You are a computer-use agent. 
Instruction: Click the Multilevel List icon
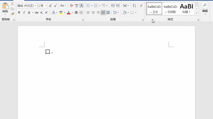pos(104,6)
